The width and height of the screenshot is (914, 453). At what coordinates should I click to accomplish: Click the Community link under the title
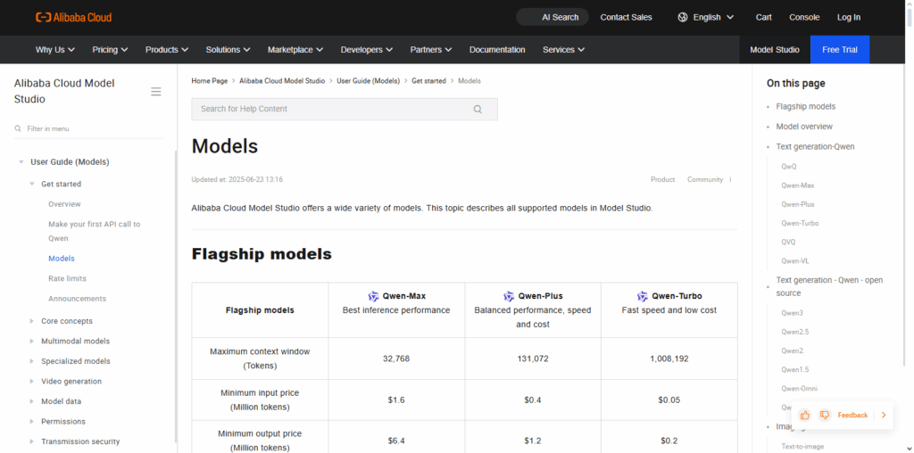(705, 180)
